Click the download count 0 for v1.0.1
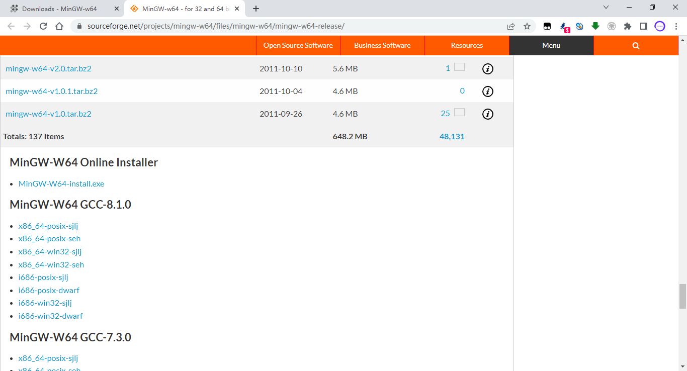 462,91
